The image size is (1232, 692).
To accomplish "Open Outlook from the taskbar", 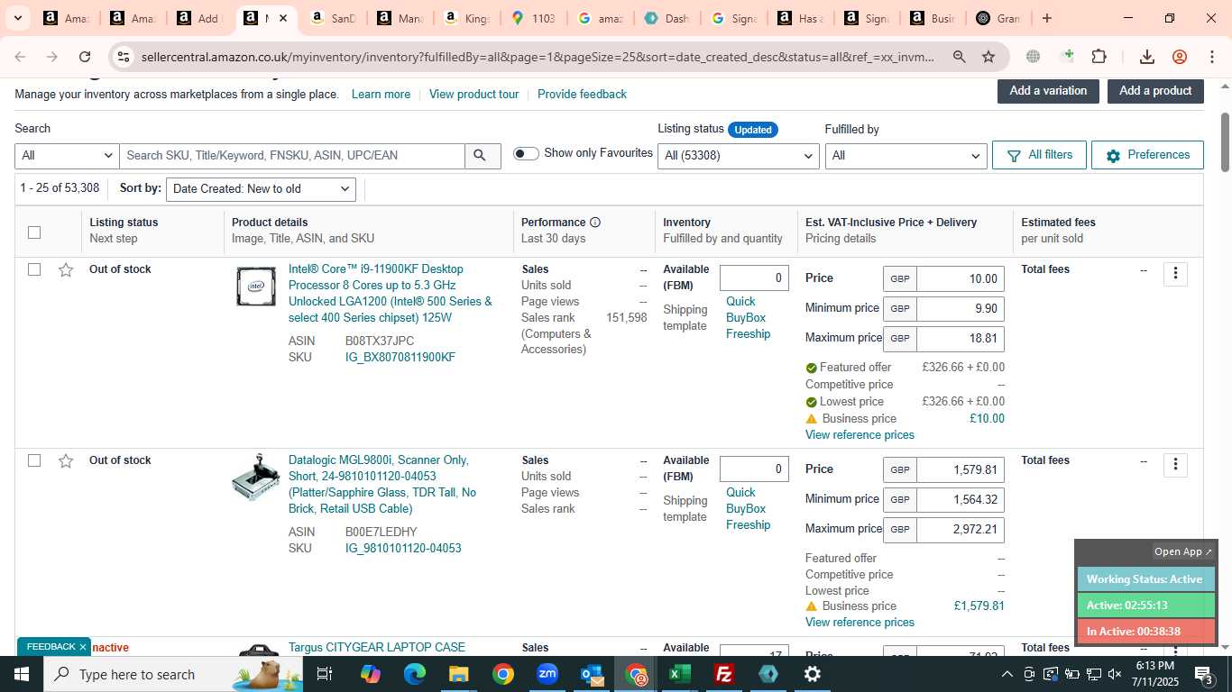I will pos(592,674).
